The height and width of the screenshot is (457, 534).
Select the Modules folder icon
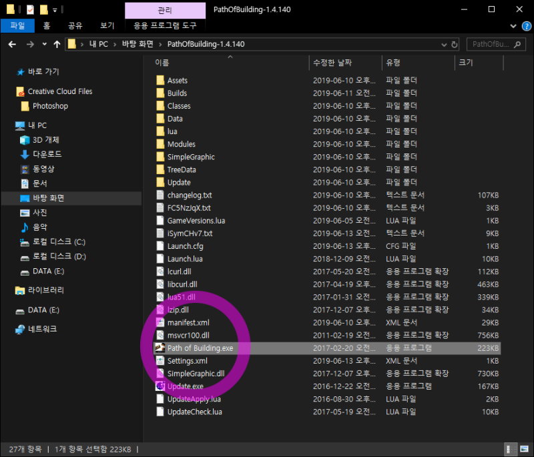tap(160, 144)
